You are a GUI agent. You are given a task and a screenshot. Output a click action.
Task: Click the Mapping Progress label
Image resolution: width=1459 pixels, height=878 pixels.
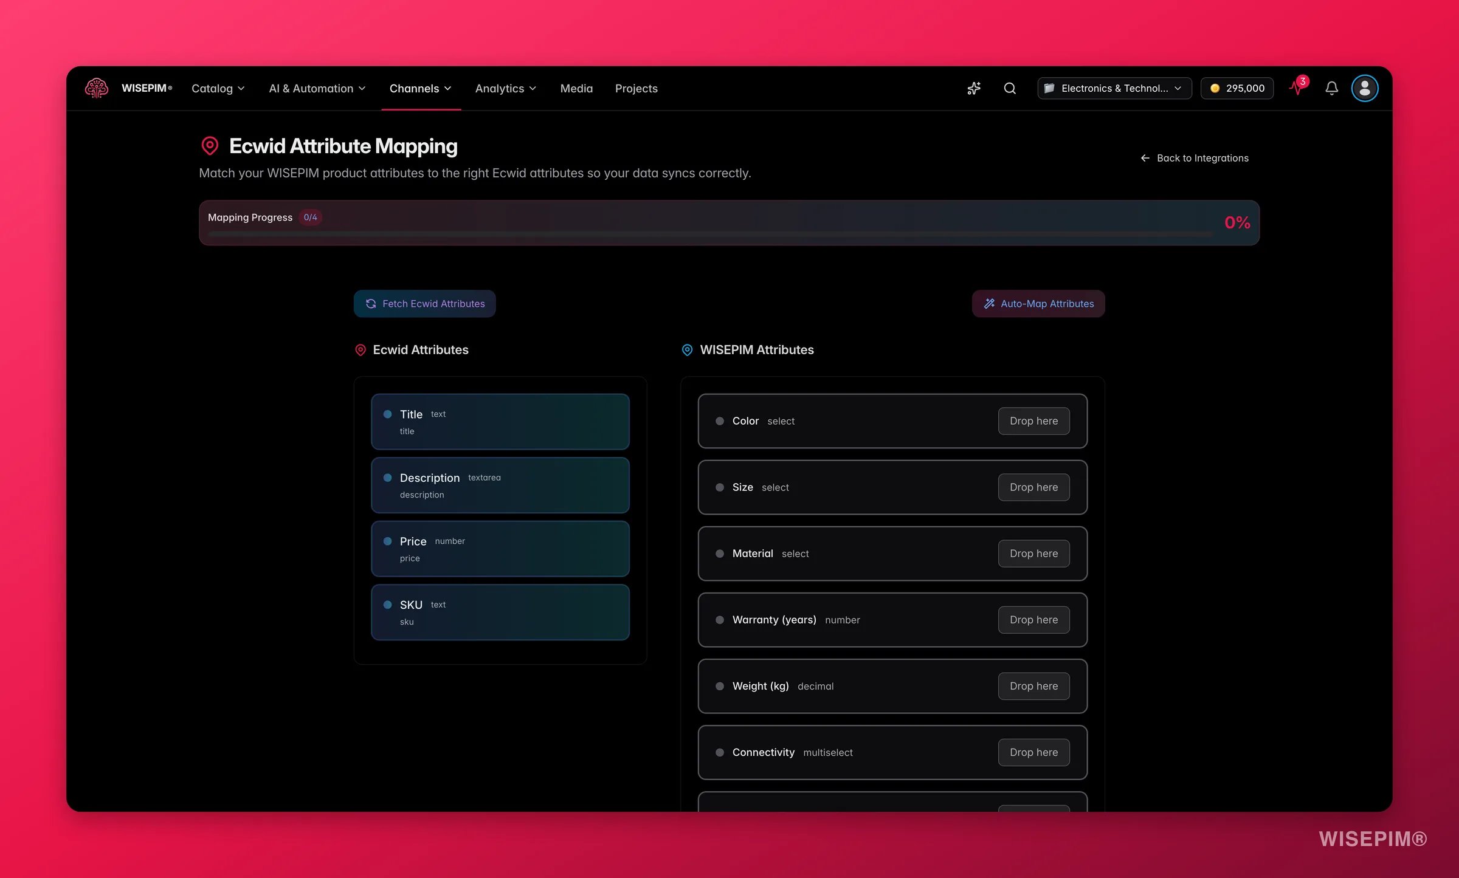pyautogui.click(x=250, y=218)
